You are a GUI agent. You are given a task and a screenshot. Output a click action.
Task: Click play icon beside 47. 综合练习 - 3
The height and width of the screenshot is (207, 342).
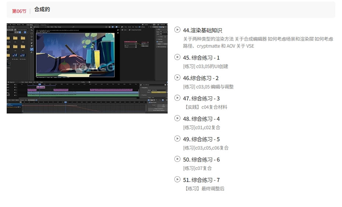point(177,98)
